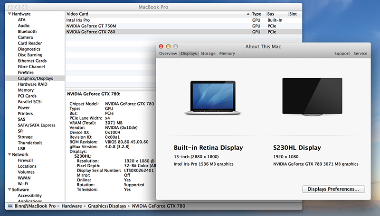
Task: Select Power in the sidebar
Action: (x=24, y=108)
